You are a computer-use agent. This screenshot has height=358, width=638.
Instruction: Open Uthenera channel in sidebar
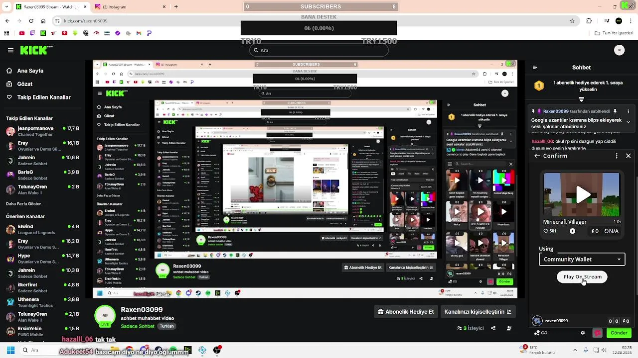point(42,303)
